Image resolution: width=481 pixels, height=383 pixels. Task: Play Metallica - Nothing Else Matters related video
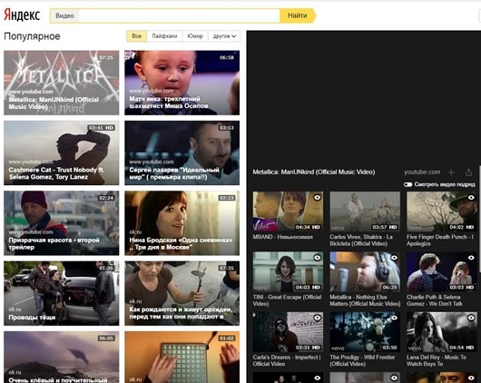coord(365,271)
